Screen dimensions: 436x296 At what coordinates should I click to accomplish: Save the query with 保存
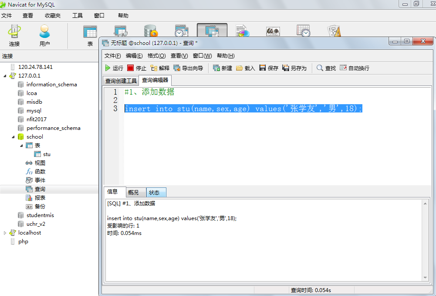[269, 68]
